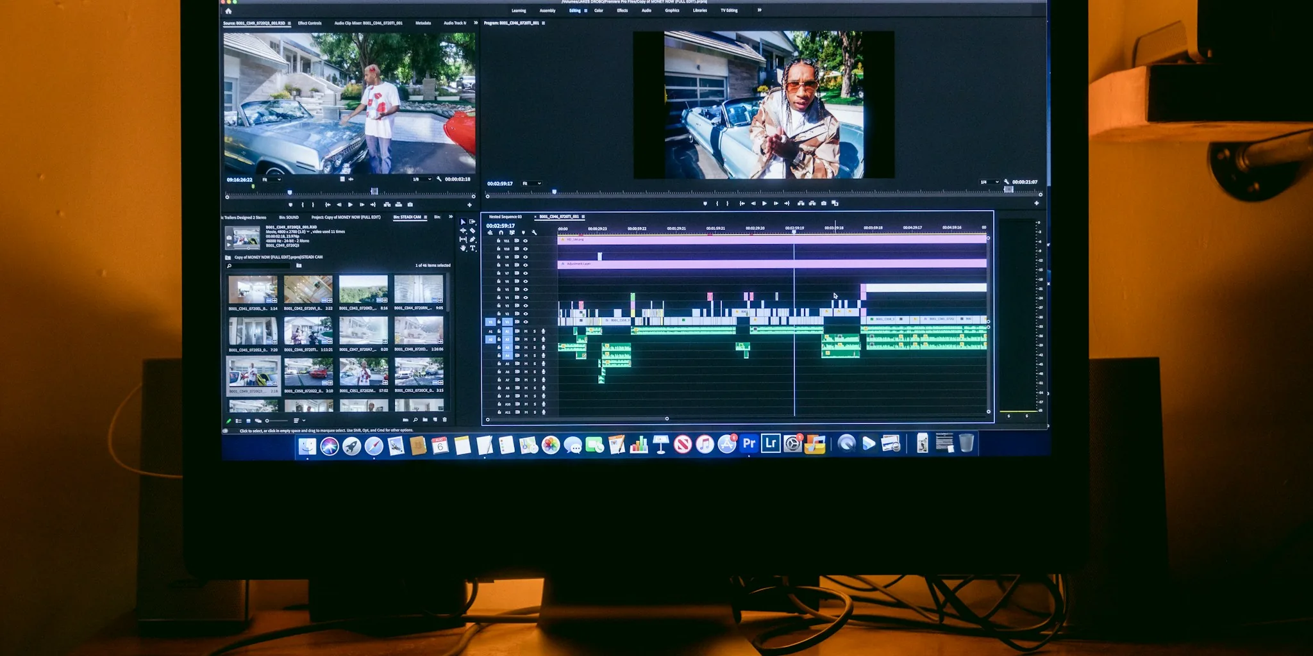
Task: Open Premiere Pro from the Dock
Action: pos(749,443)
